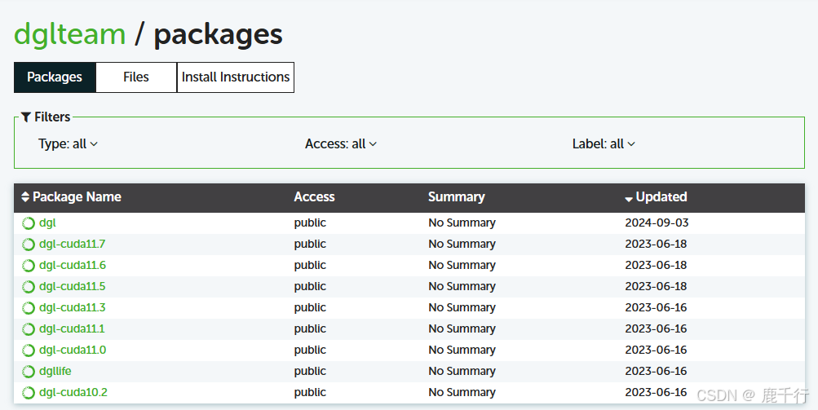Open the dgl-cuda11.1 package link
This screenshot has height=410, width=818.
(x=72, y=329)
